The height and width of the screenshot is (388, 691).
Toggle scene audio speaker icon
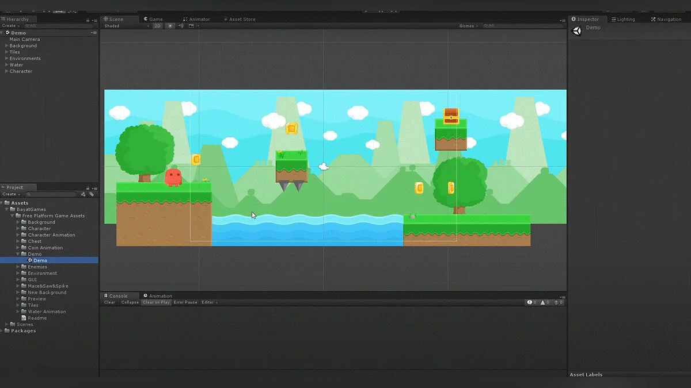coord(180,26)
